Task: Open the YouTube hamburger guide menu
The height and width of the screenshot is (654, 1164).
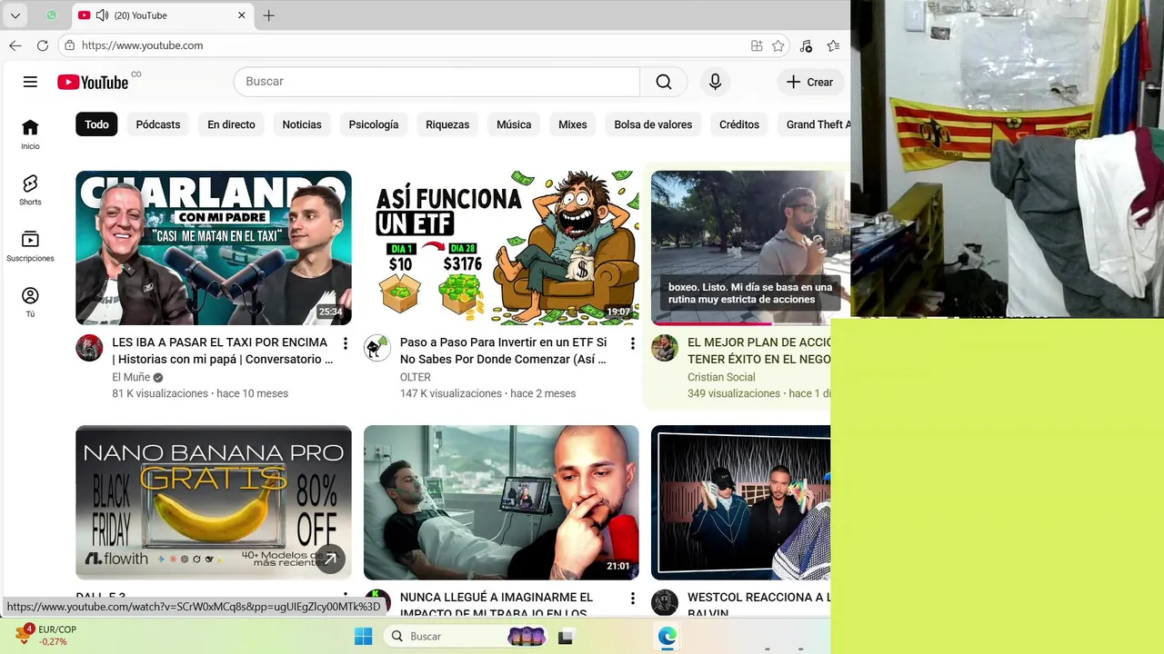Action: 30,82
